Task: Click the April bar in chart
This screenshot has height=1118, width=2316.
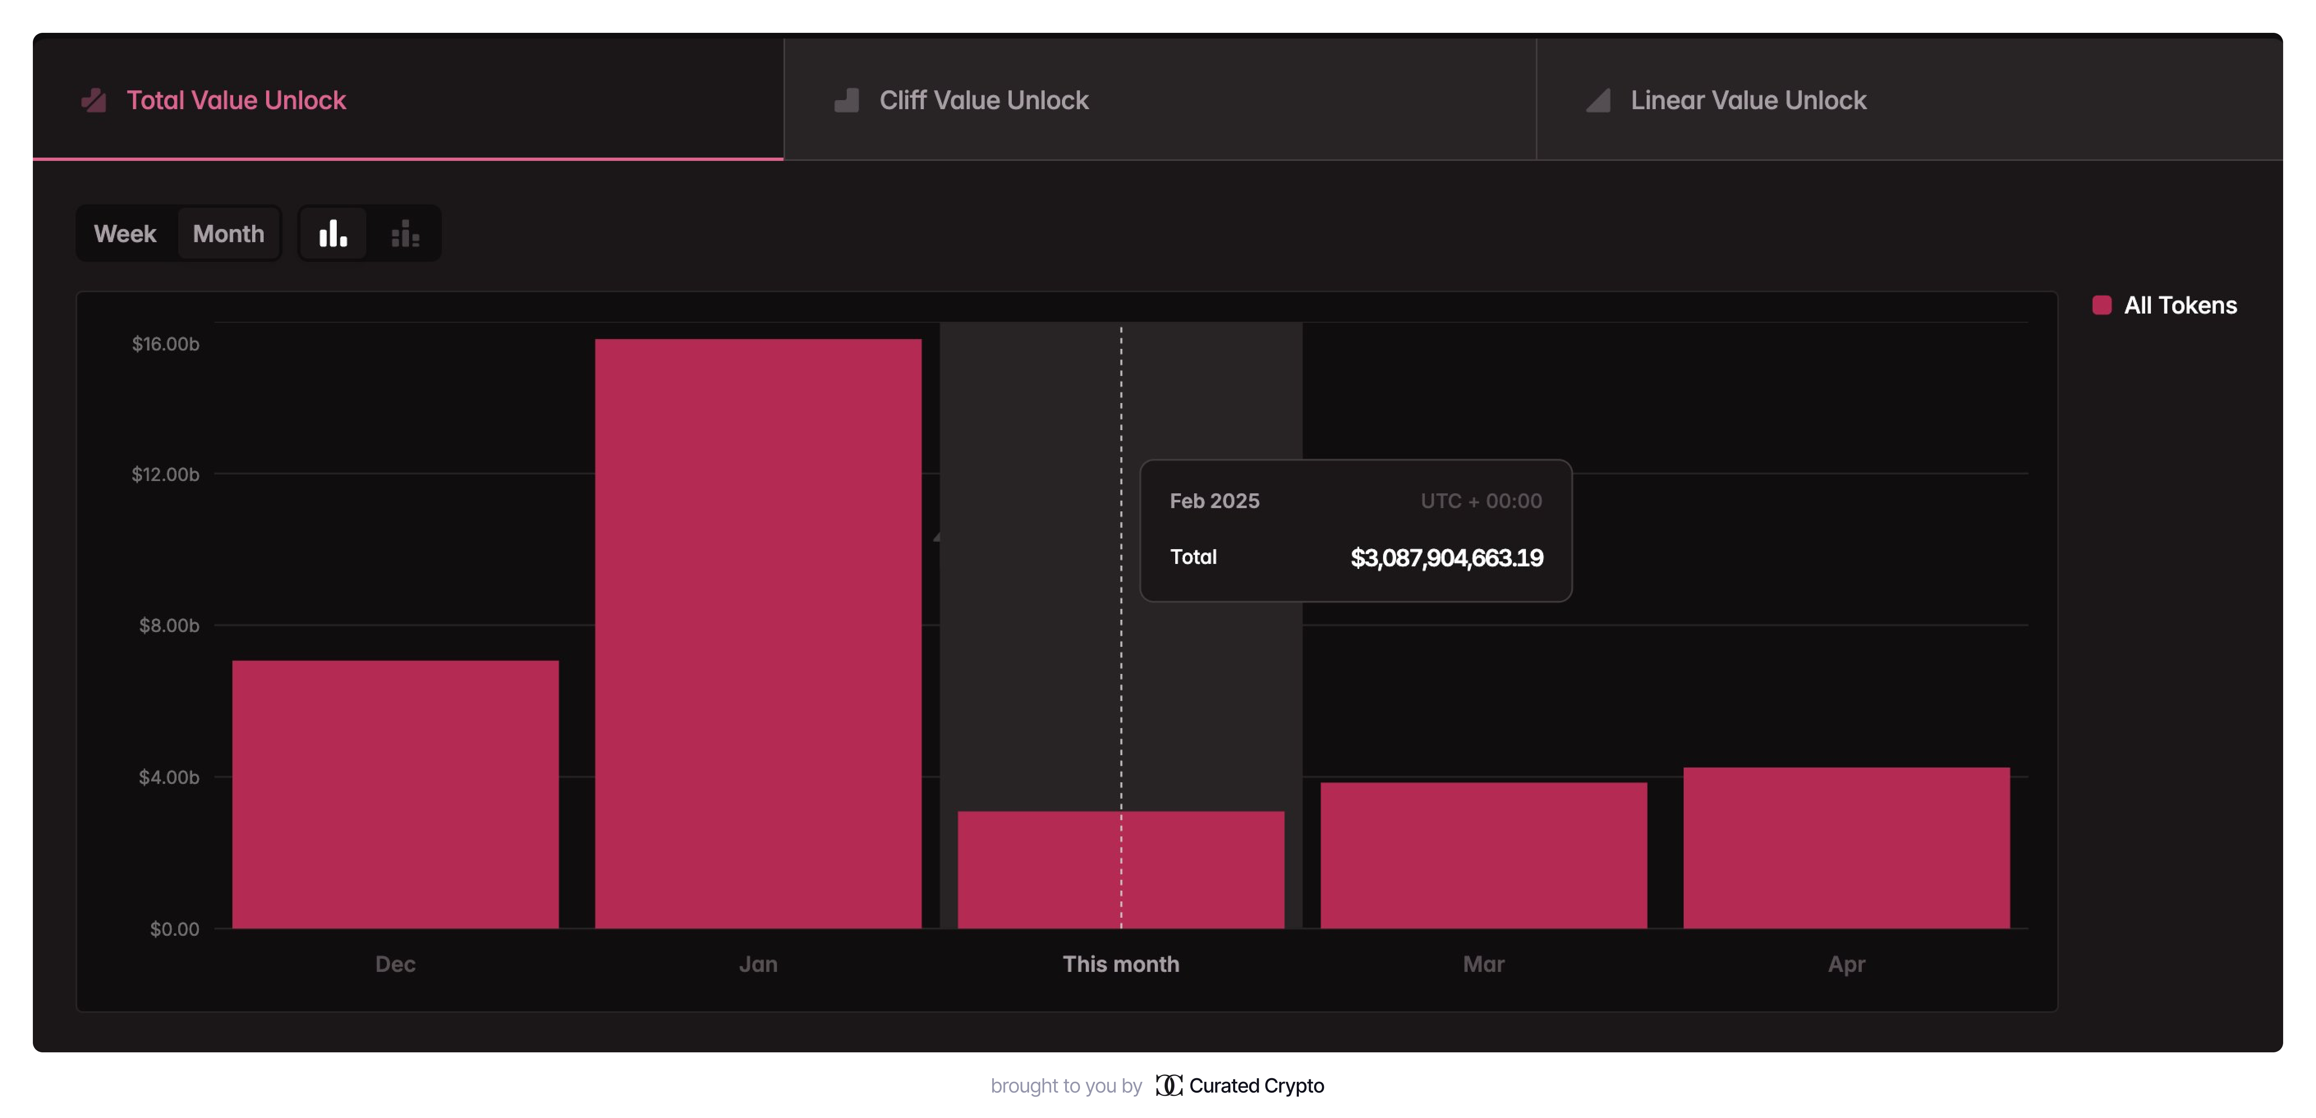Action: 1846,848
